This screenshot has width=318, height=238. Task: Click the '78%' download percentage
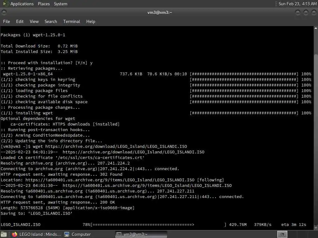coord(86,225)
